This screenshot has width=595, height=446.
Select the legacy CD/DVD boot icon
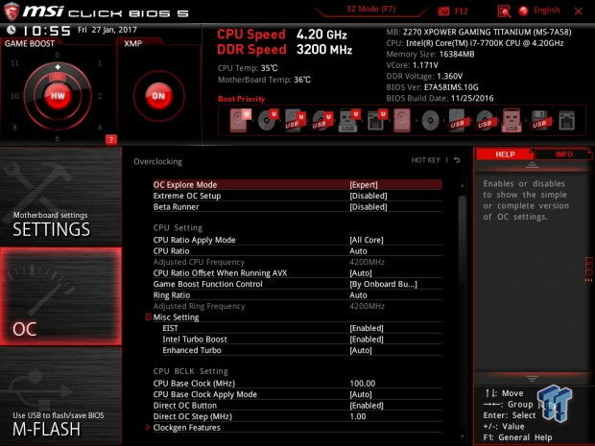pos(430,121)
